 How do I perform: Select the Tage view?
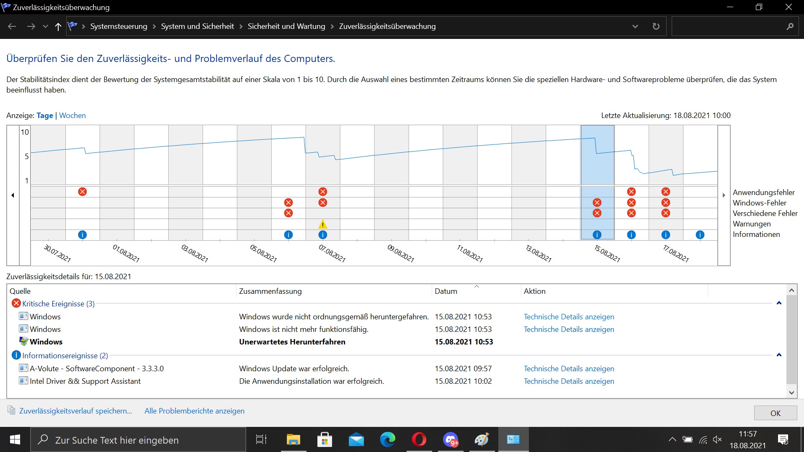[44, 116]
